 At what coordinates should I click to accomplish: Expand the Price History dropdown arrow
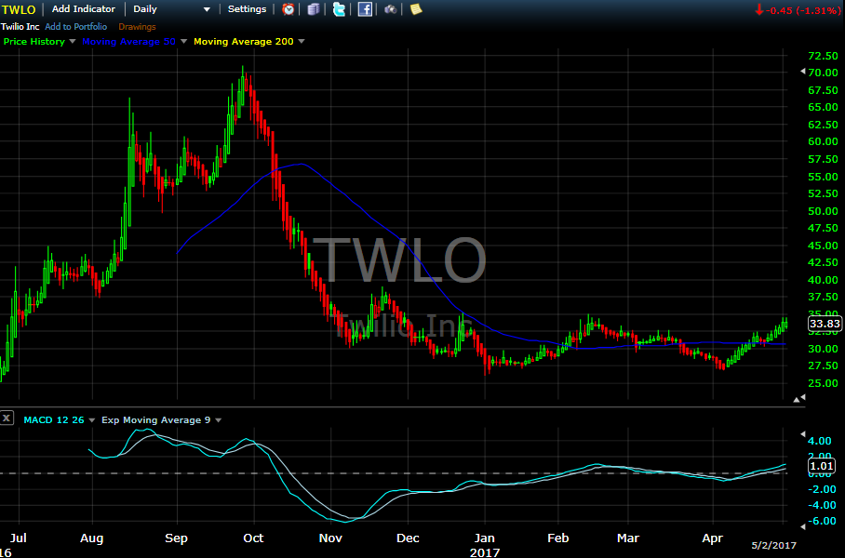(73, 41)
